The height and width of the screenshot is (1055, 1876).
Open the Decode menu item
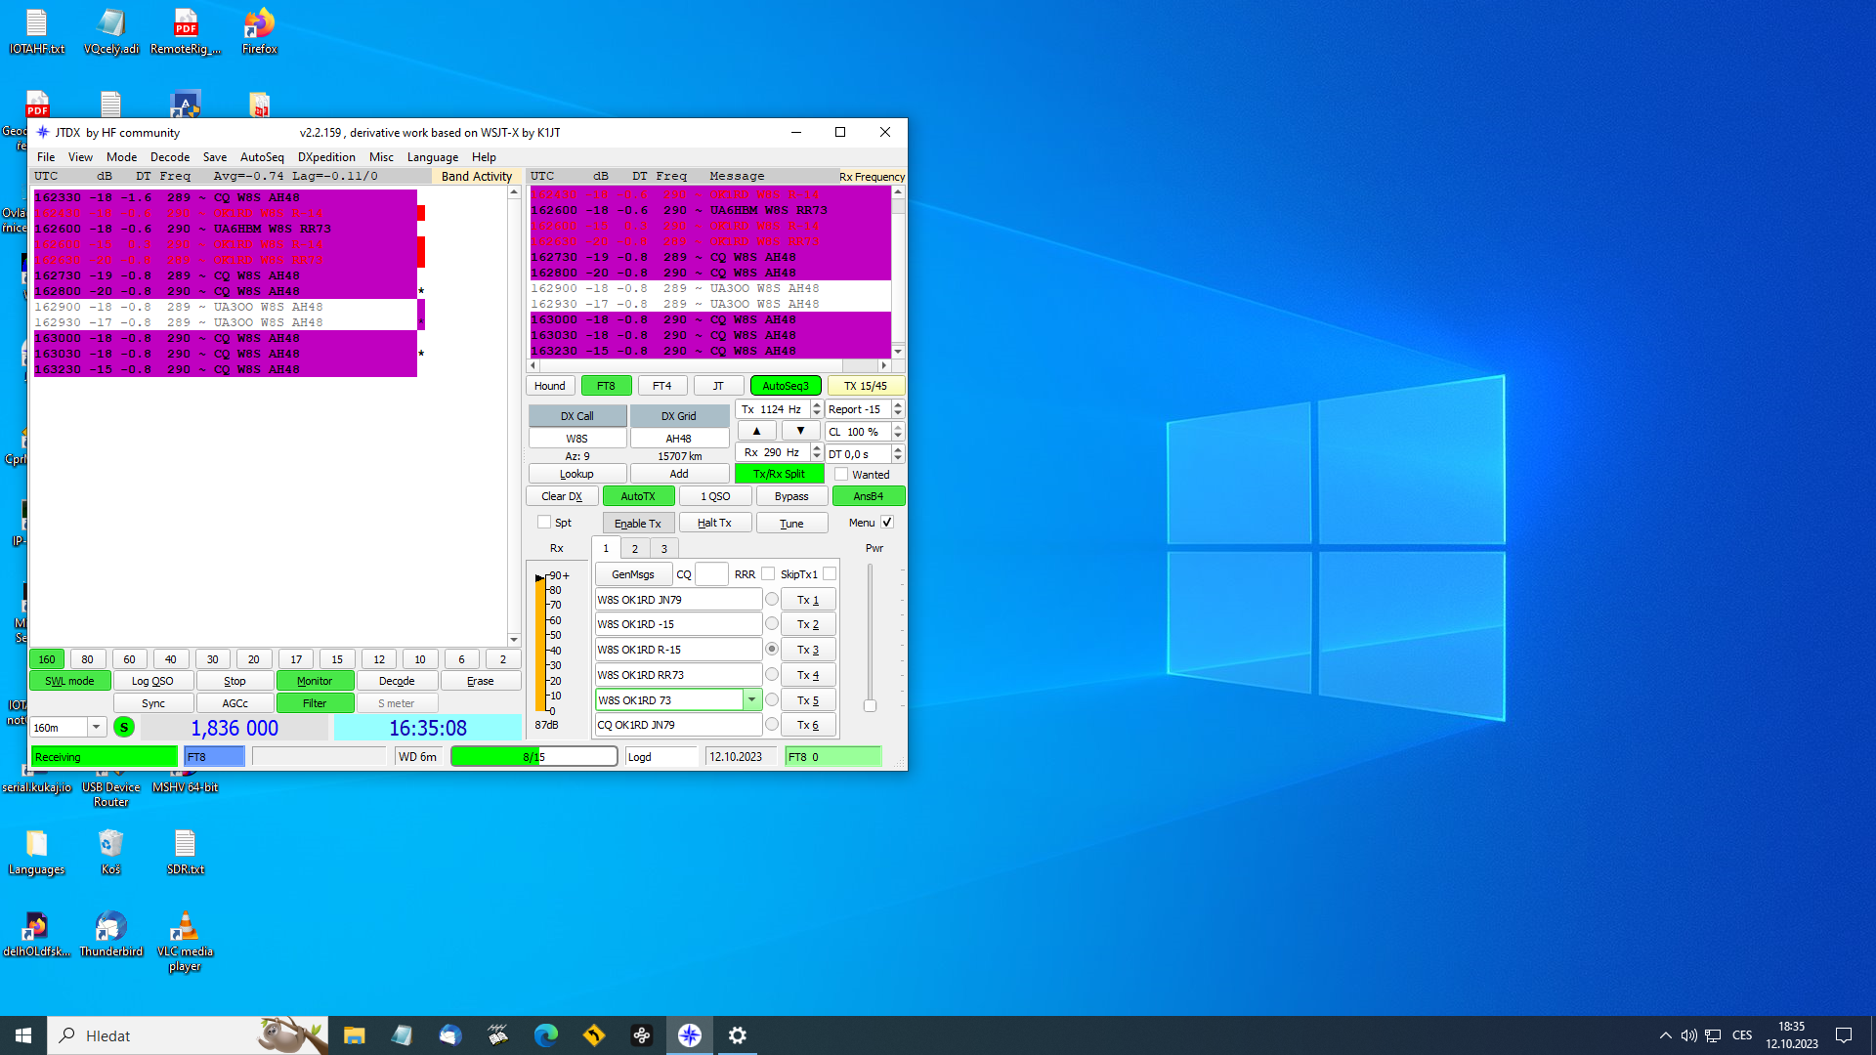coord(167,157)
